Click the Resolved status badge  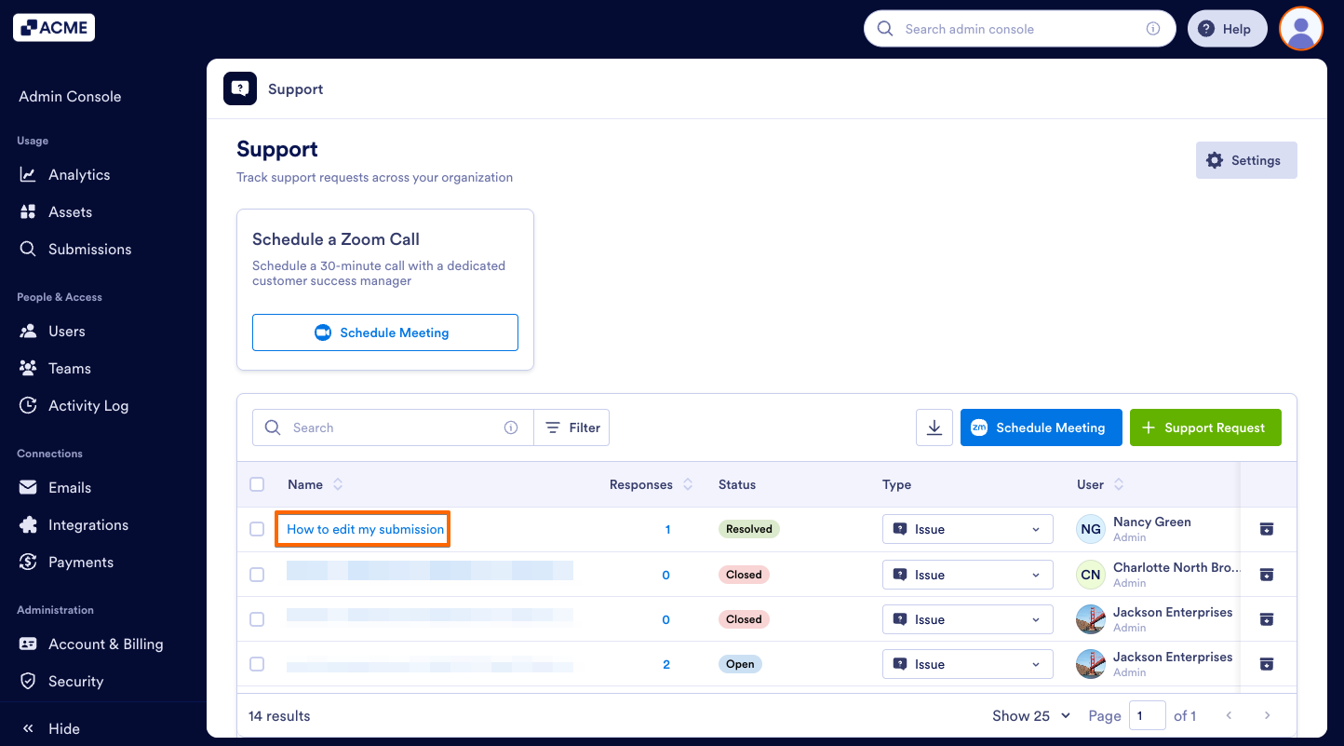[749, 529]
